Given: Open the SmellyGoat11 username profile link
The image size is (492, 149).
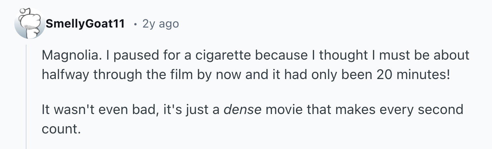Looking at the screenshot, I should tap(85, 24).
